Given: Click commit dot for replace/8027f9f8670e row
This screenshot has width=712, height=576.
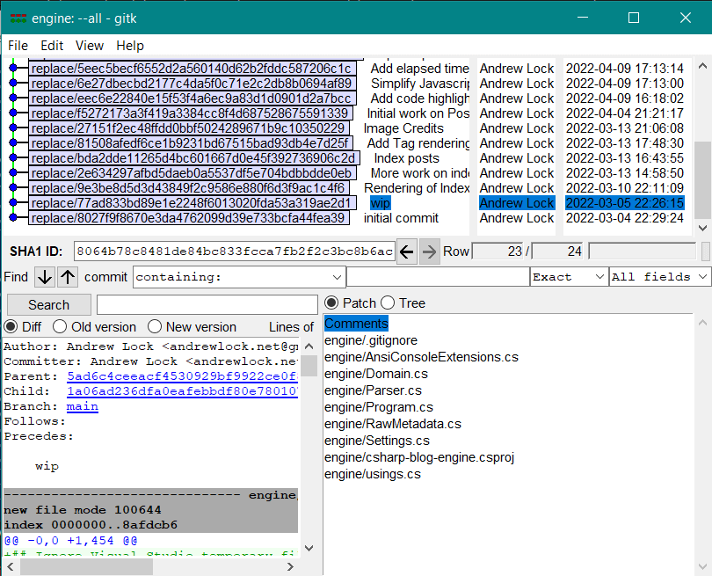Looking at the screenshot, I should 13,218.
